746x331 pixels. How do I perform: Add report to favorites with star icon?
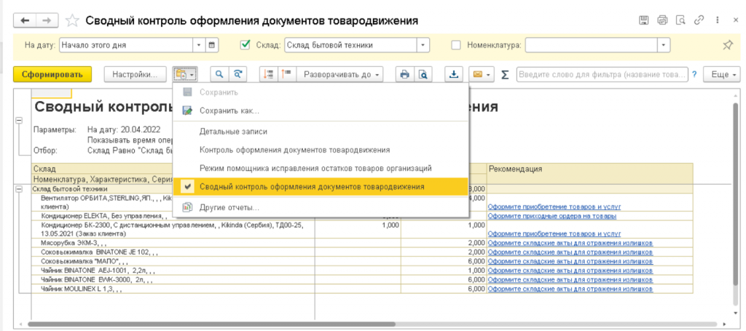[x=73, y=20]
